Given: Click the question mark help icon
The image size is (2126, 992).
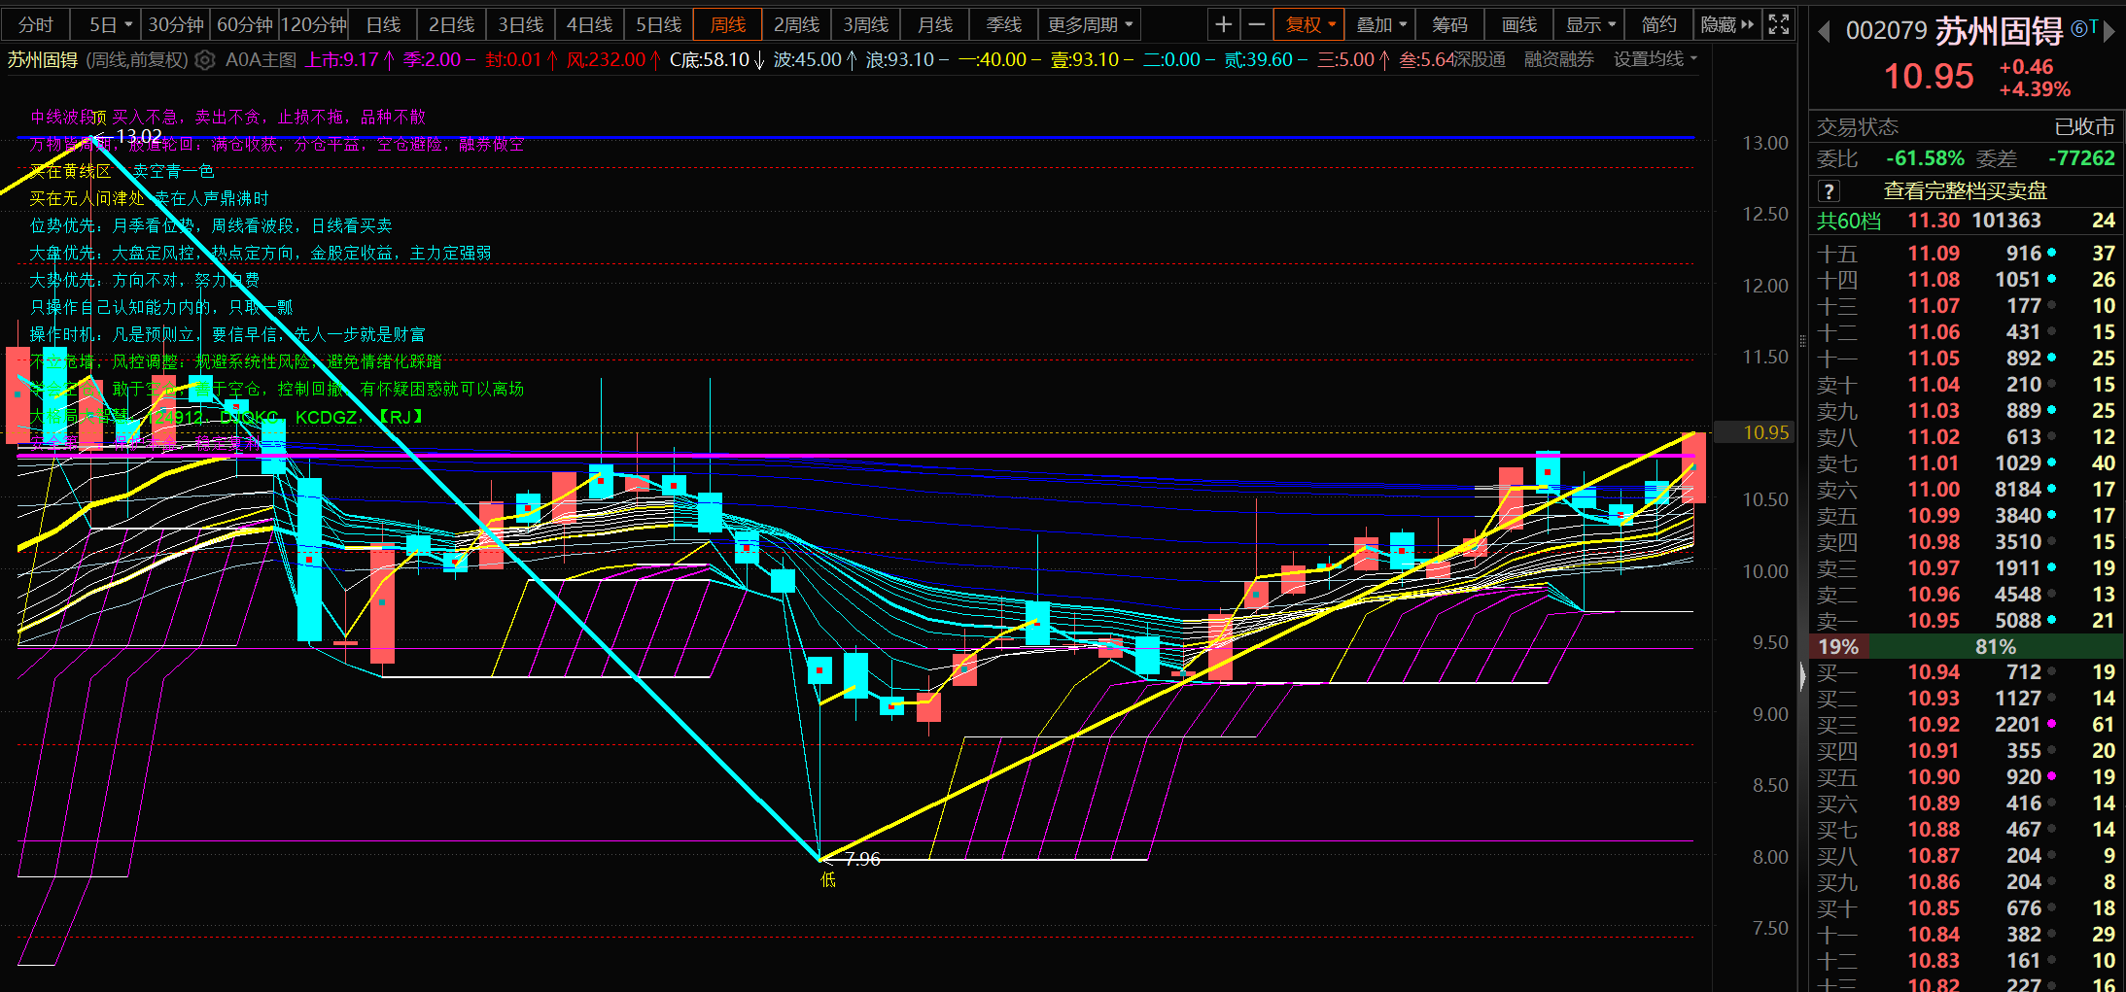Looking at the screenshot, I should coord(1829,191).
